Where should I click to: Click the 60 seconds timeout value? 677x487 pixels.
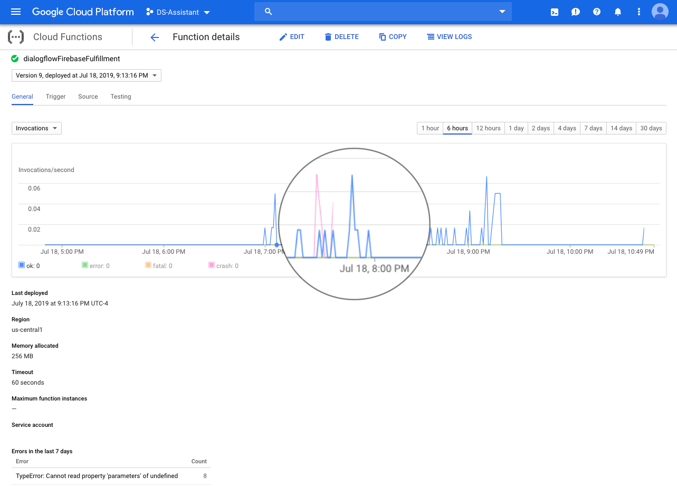tap(28, 383)
